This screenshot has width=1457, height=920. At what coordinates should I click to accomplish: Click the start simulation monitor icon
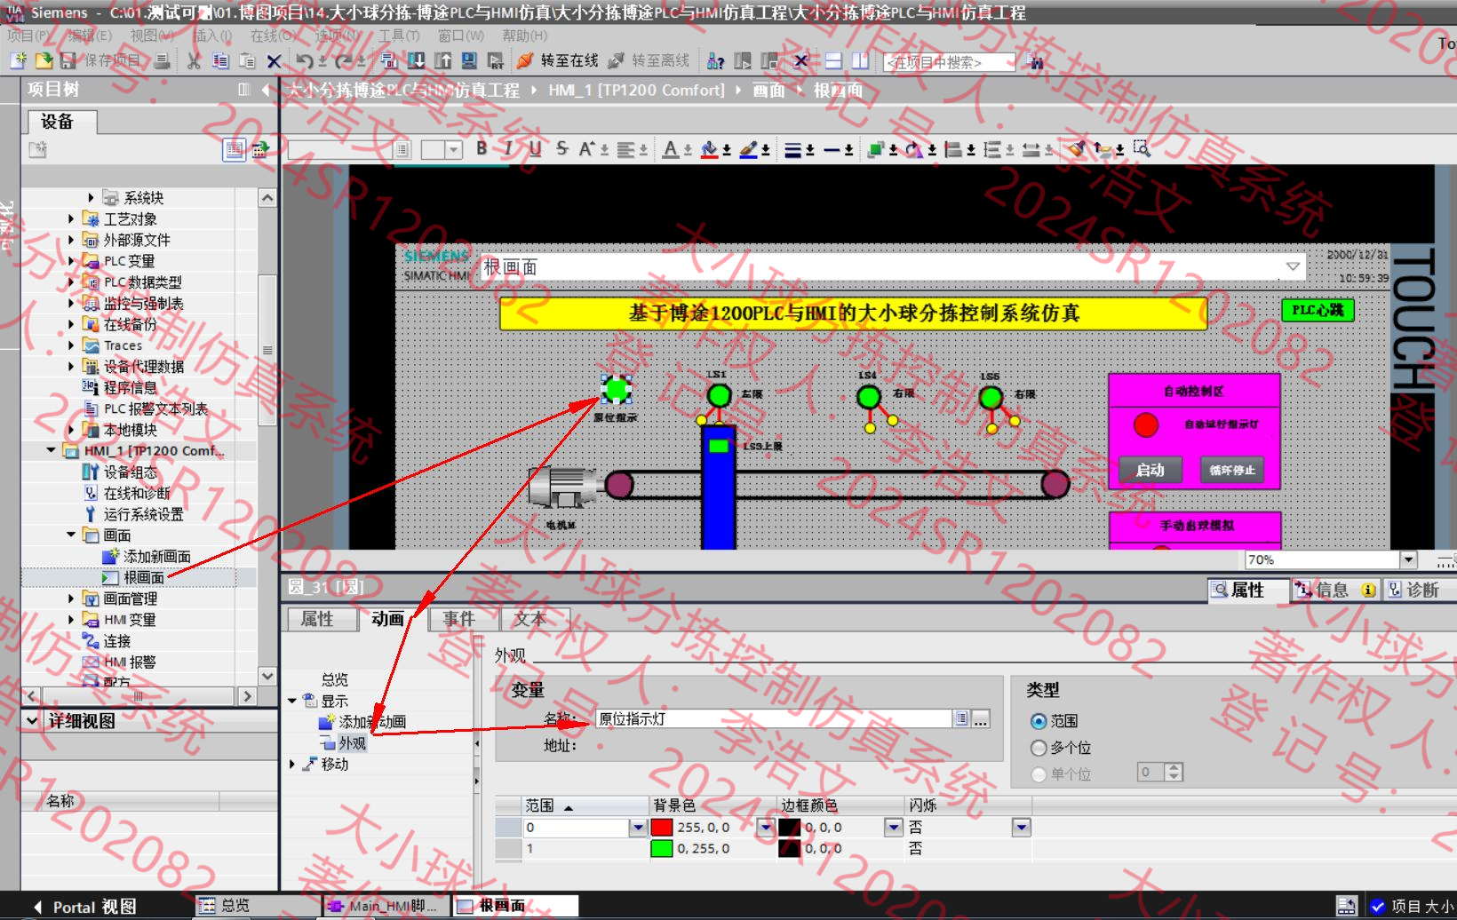(x=469, y=60)
